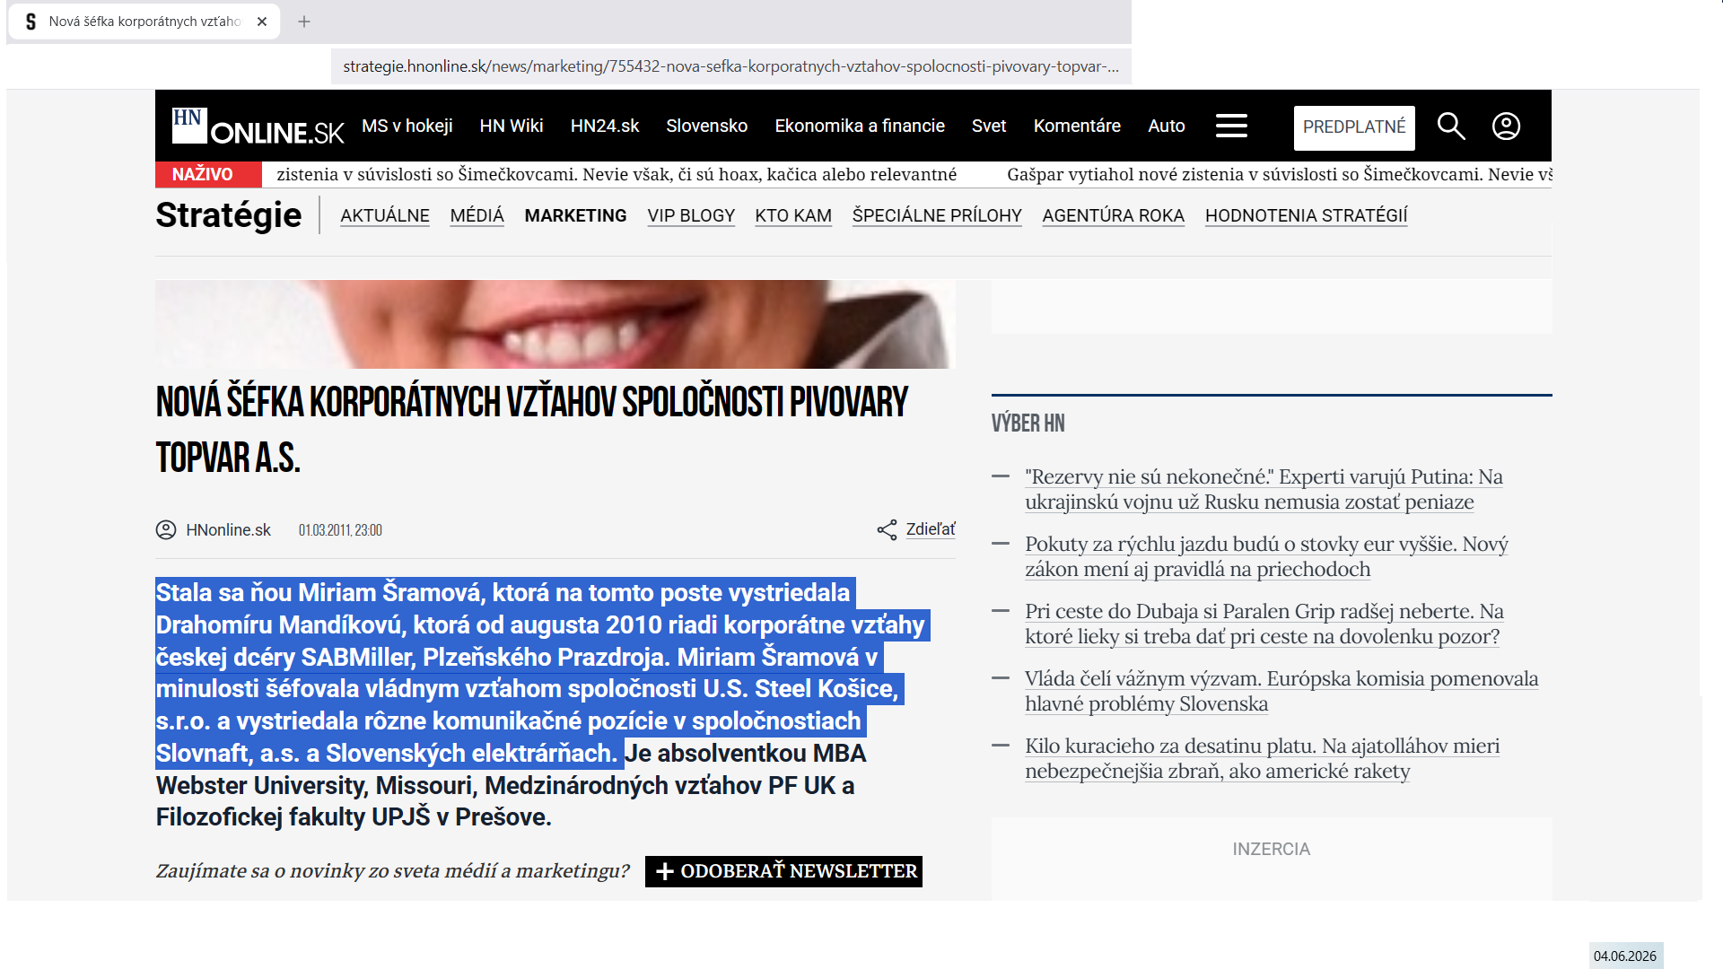Open article about Paralen Grip in Dubaj
This screenshot has height=969, width=1723.
point(1264,624)
